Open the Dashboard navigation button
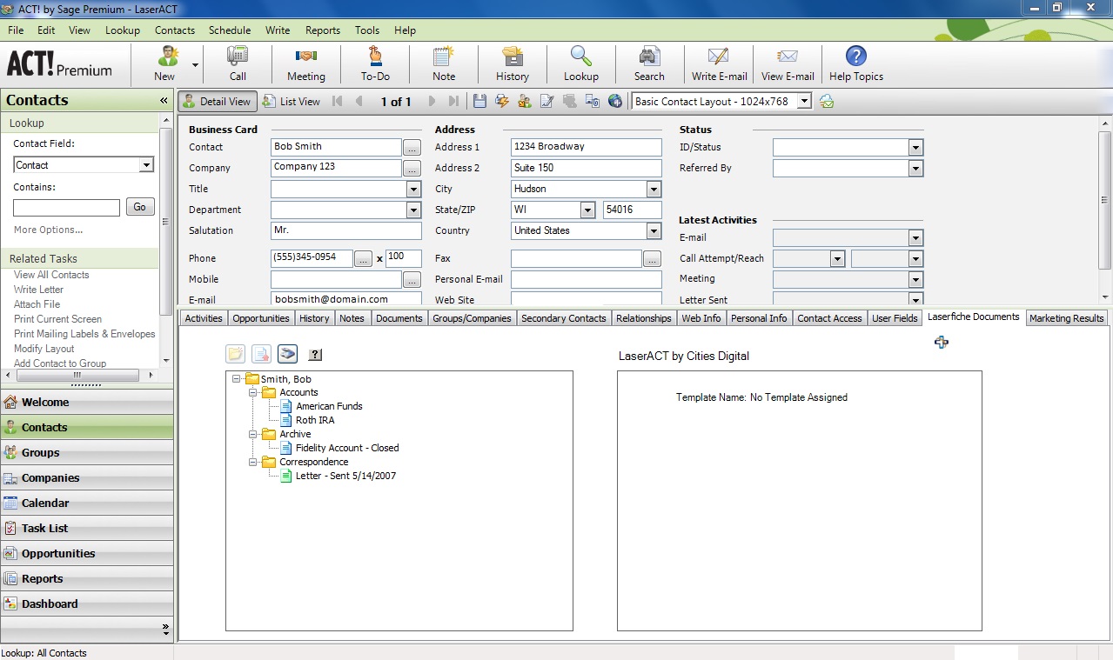The height and width of the screenshot is (660, 1113). coord(87,603)
